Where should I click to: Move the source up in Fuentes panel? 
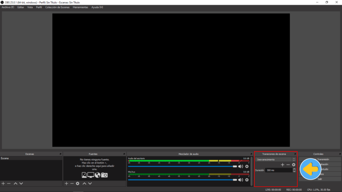84,184
